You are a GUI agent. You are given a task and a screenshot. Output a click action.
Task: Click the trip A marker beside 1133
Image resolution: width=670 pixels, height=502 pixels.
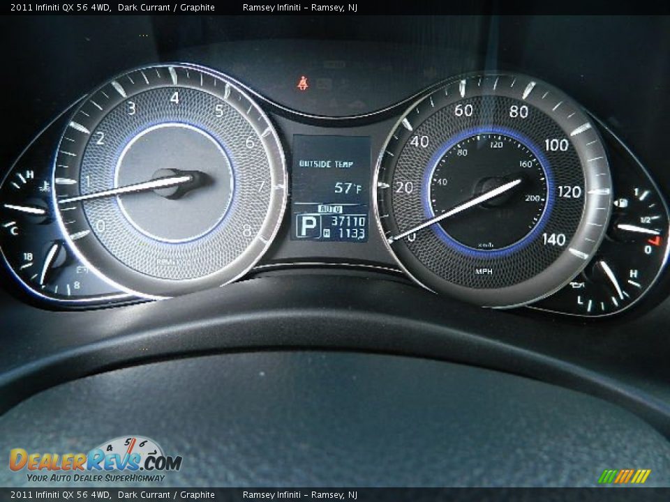click(327, 233)
